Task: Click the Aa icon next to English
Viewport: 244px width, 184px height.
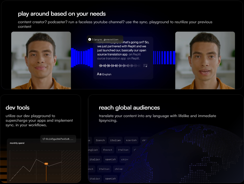Action: point(99,74)
